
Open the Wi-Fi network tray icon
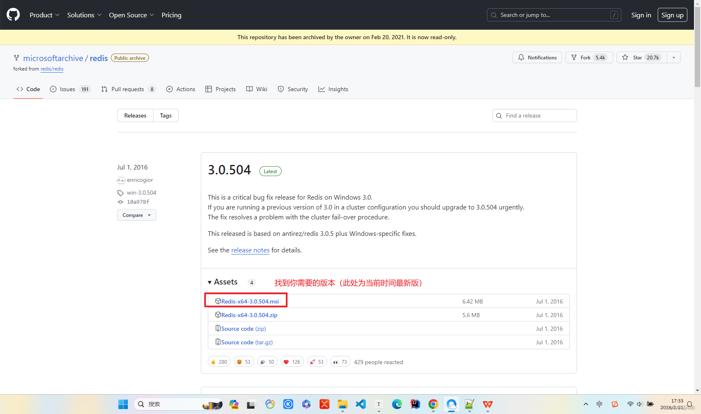coord(630,404)
